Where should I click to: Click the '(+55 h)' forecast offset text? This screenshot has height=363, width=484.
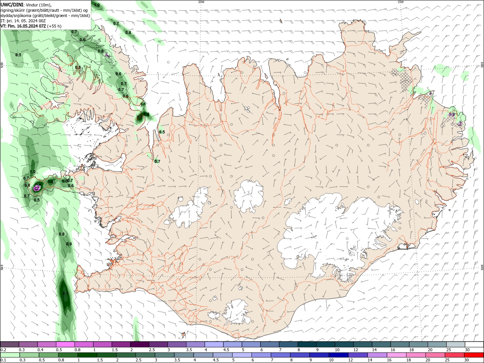[x=54, y=26]
